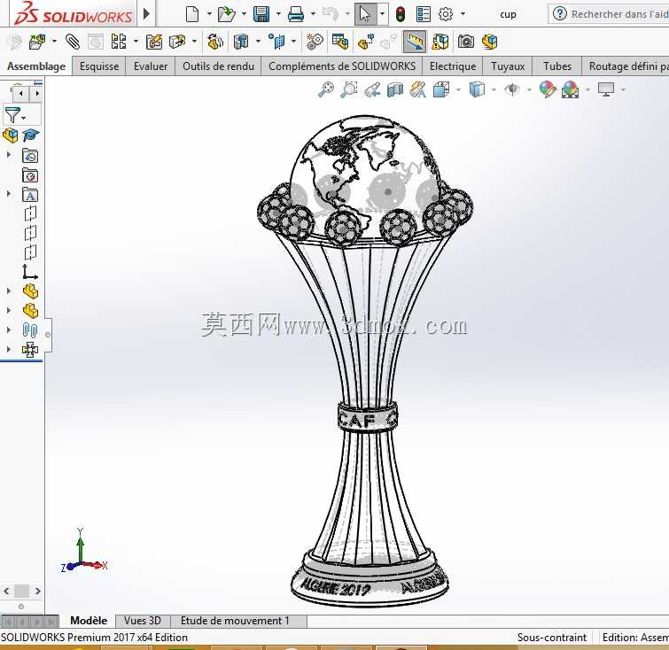Switch to the Evaluer tab
The width and height of the screenshot is (669, 650).
(150, 66)
